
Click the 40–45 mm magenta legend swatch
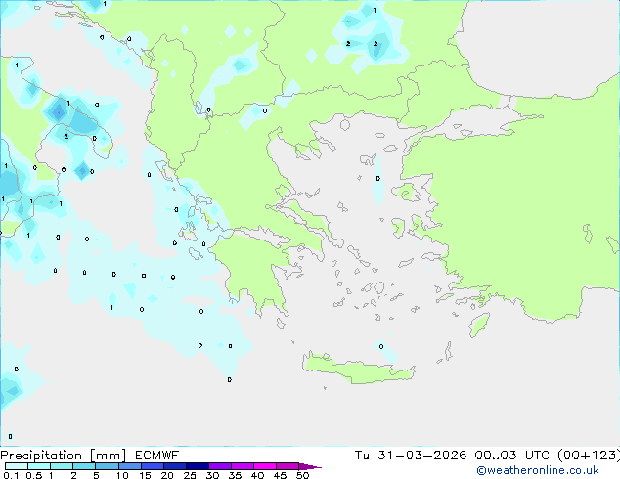(x=265, y=466)
